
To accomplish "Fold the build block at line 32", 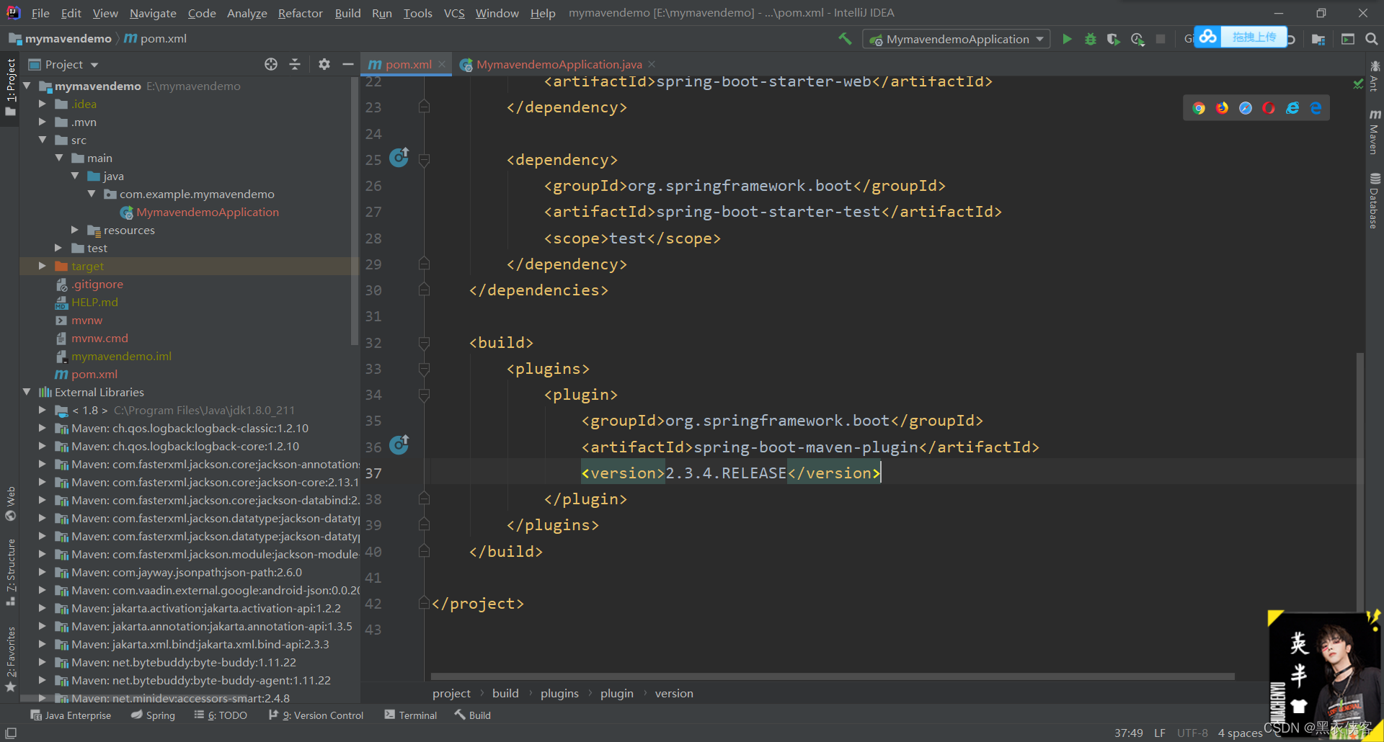I will coord(424,343).
